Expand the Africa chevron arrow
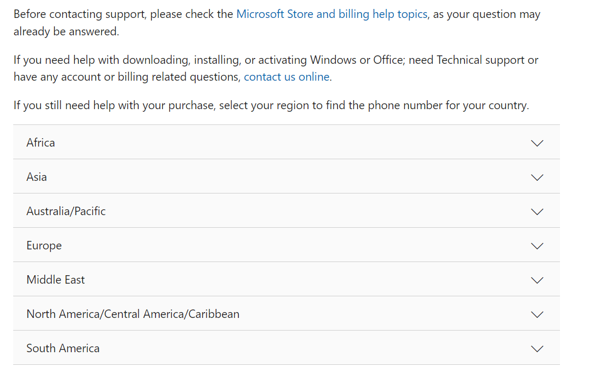 coord(537,143)
